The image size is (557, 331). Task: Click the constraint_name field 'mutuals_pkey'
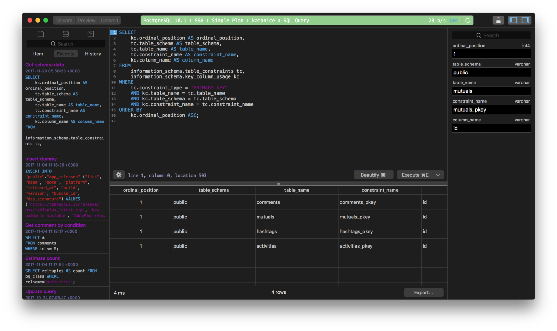(x=491, y=110)
